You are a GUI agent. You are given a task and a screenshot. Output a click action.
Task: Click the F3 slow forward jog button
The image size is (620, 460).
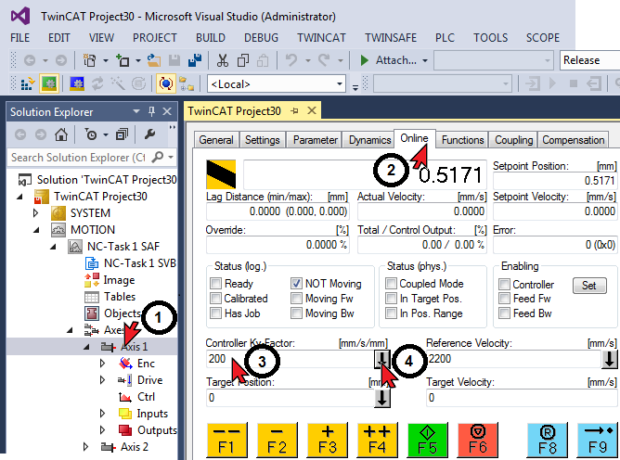click(x=328, y=441)
